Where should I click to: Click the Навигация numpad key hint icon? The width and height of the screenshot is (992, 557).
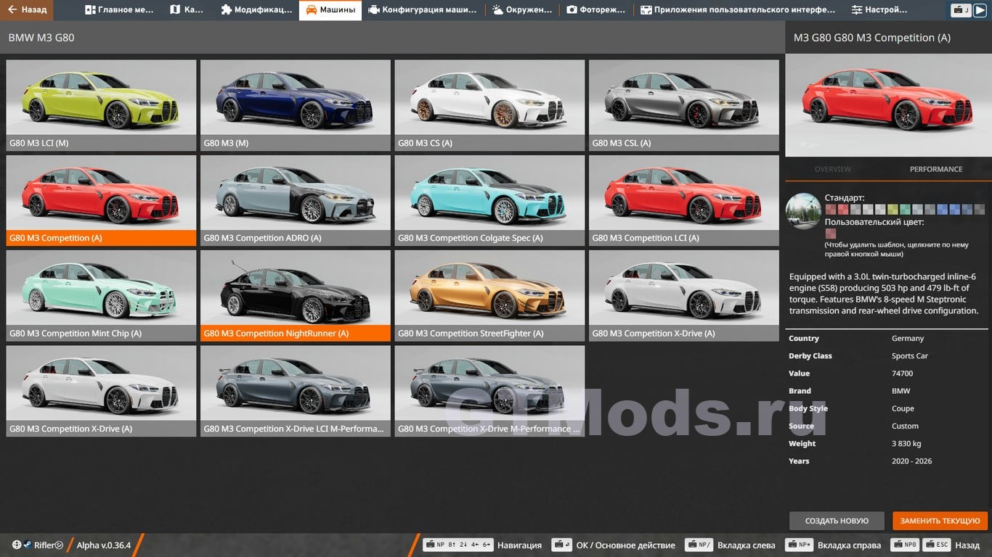click(458, 545)
